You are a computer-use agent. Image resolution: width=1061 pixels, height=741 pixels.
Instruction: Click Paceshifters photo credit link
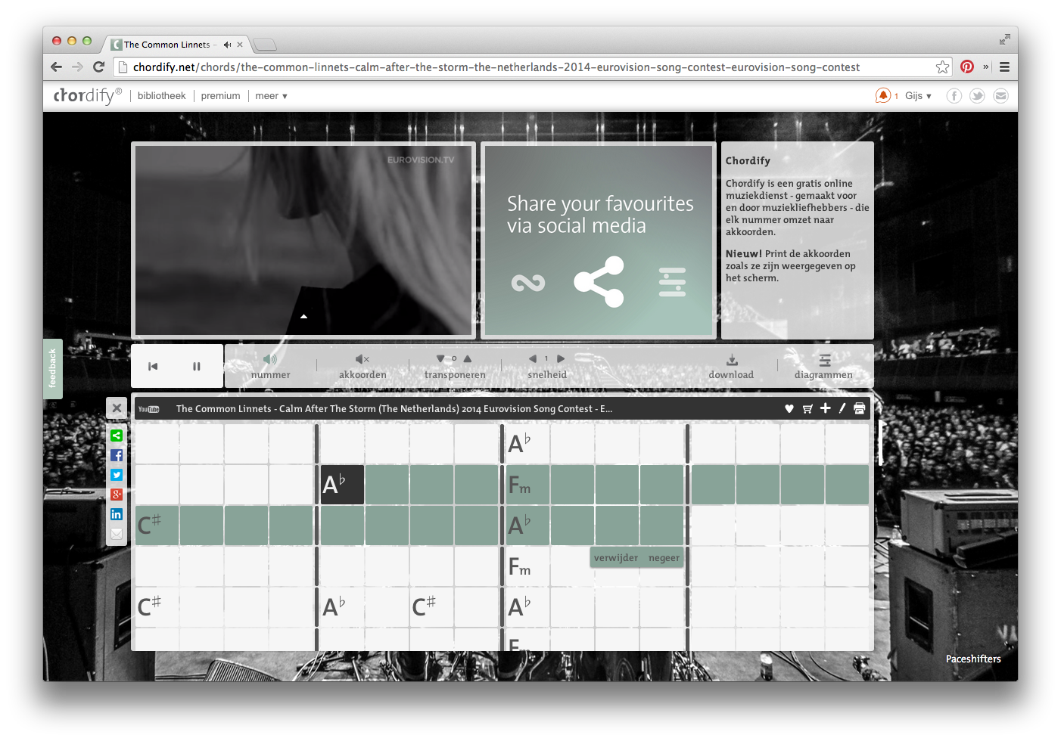tap(973, 659)
